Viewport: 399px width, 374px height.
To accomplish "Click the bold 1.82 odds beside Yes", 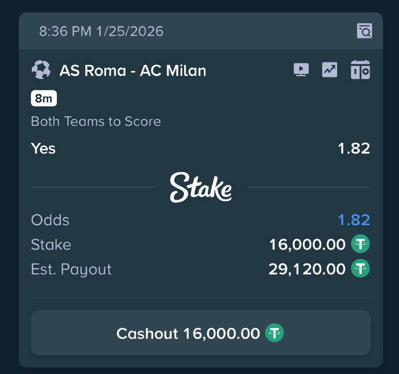I will (355, 148).
